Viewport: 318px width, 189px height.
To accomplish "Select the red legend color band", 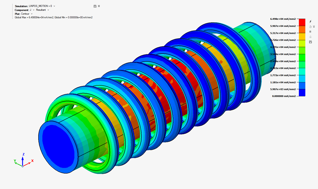I will 302,22.
